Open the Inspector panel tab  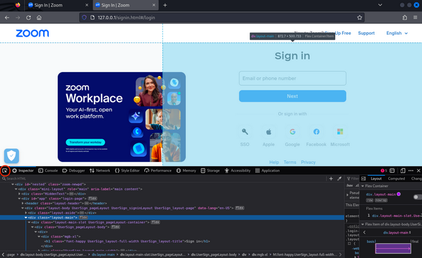(23, 171)
